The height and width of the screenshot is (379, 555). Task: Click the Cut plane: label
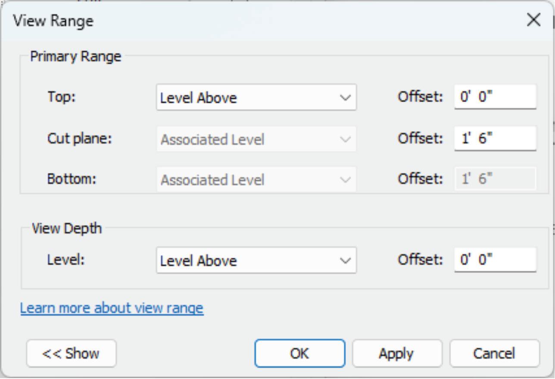[79, 138]
